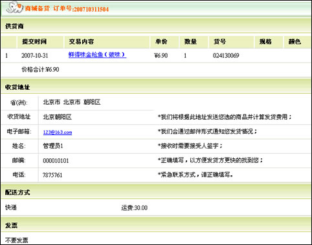
Task: Click the 姓名 label
Action: pos(19,146)
